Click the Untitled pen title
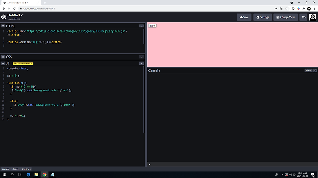Viewport: 318px width, 178px height. coord(14,15)
